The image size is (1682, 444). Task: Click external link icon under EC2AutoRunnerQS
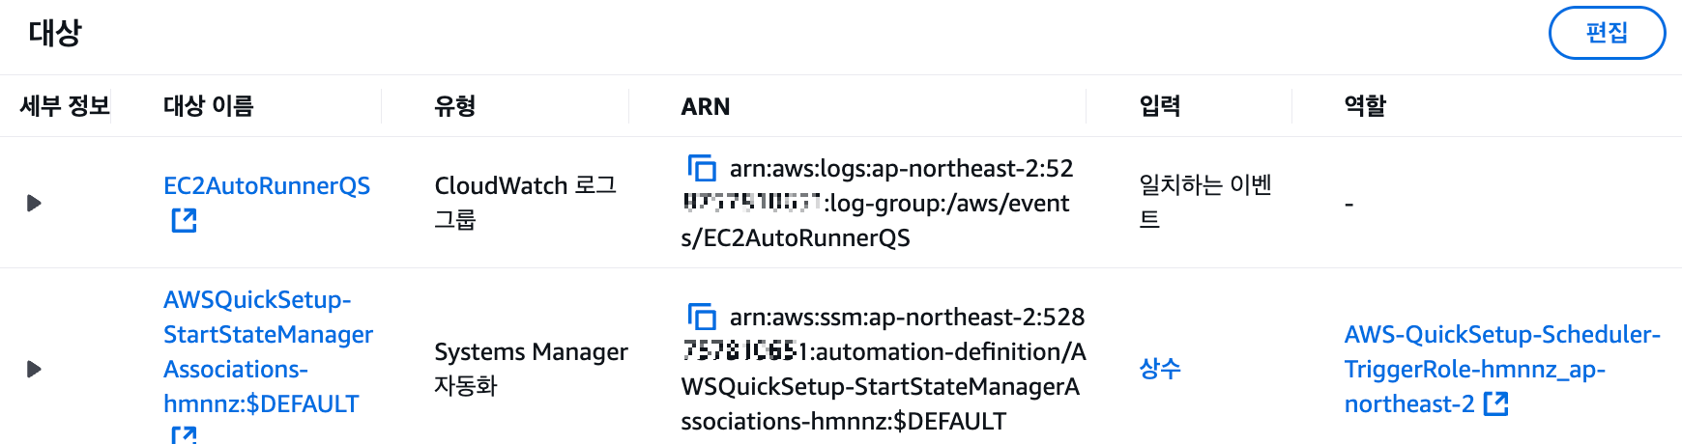coord(184,221)
